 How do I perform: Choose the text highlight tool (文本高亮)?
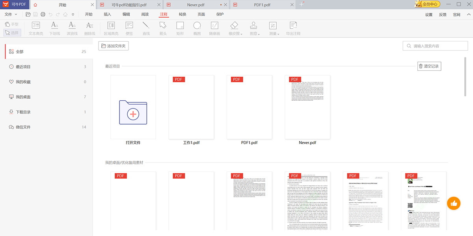pyautogui.click(x=35, y=28)
